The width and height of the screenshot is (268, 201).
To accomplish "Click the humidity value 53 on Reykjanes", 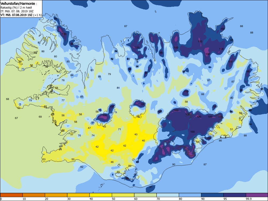I will tap(44, 159).
